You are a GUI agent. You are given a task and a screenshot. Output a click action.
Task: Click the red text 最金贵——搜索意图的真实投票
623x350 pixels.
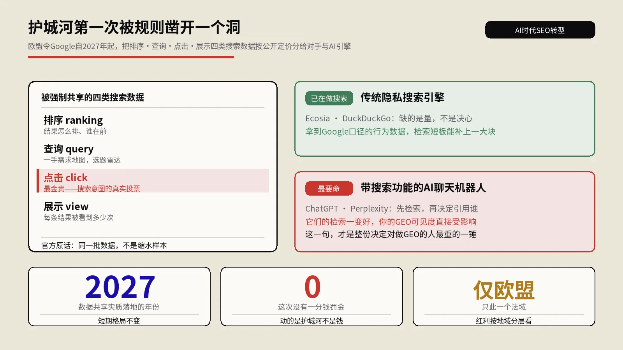click(x=92, y=189)
